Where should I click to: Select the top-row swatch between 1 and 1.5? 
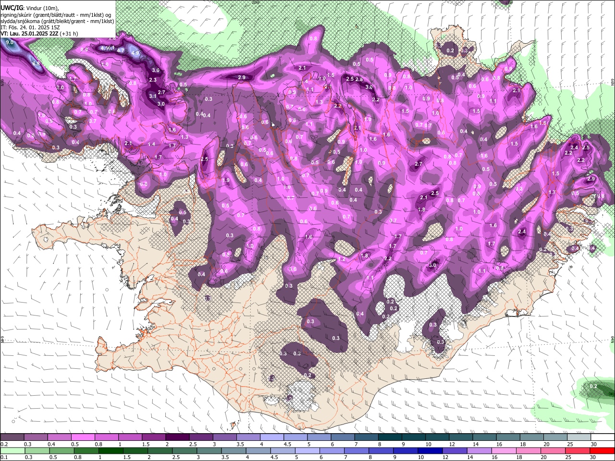tap(130, 437)
